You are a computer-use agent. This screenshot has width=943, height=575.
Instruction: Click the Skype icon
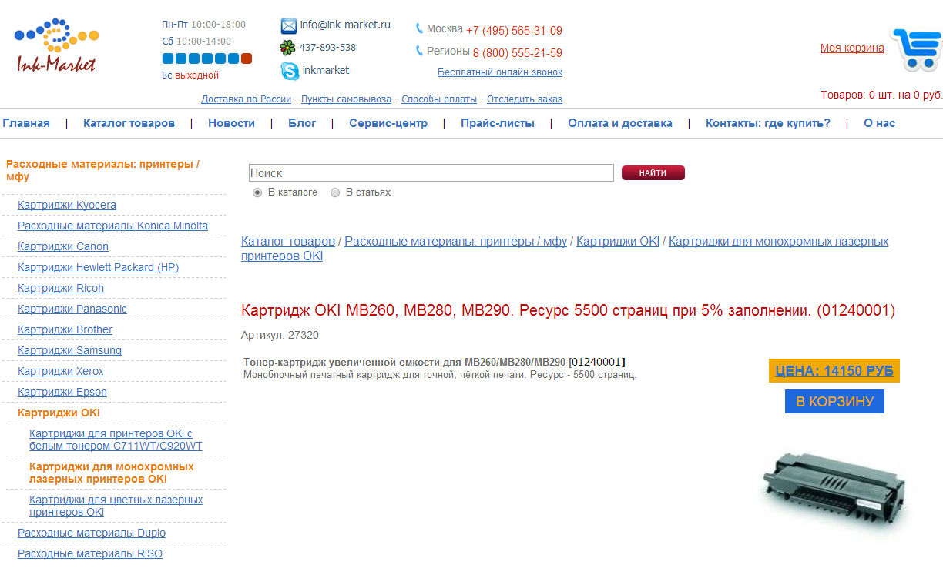tap(290, 71)
